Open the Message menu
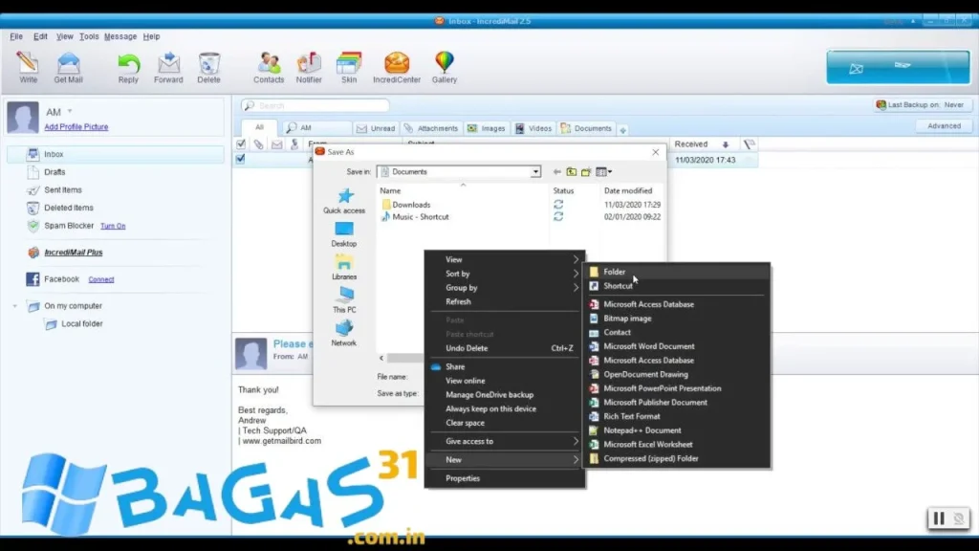979x551 pixels. [120, 36]
